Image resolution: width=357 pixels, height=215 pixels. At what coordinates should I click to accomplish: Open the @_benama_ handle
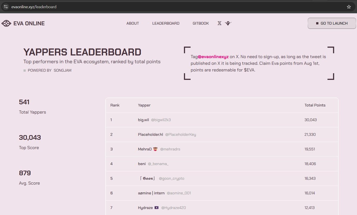pos(158,164)
